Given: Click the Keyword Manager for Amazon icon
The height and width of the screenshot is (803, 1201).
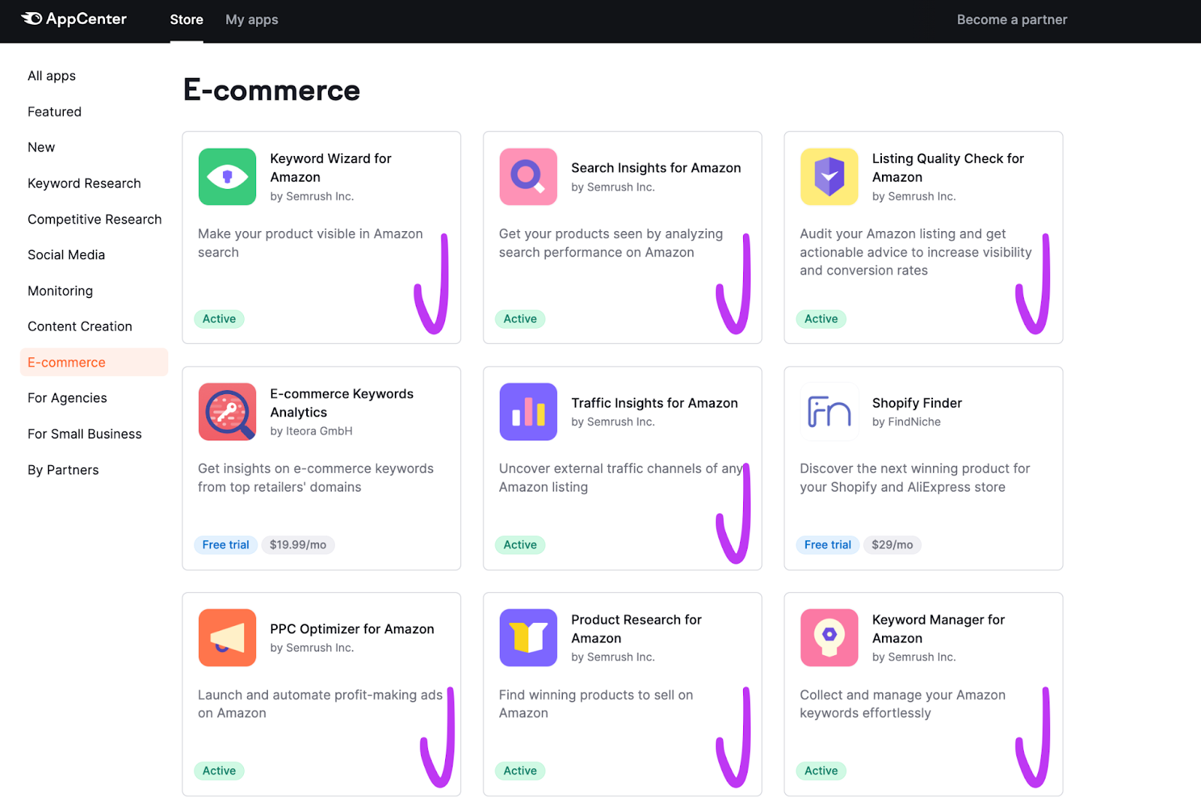Looking at the screenshot, I should (x=829, y=638).
